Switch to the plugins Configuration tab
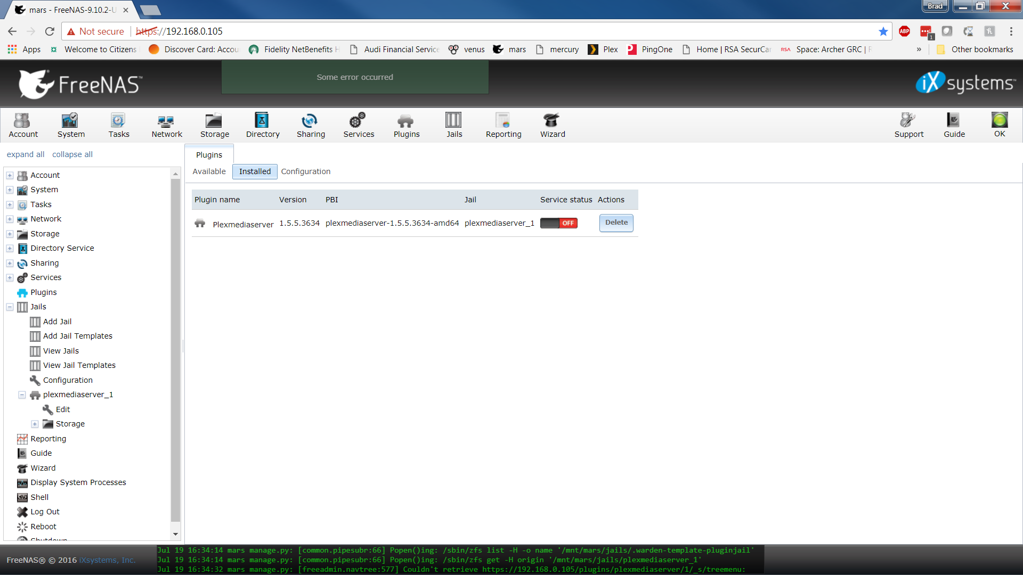The image size is (1023, 575). click(306, 171)
